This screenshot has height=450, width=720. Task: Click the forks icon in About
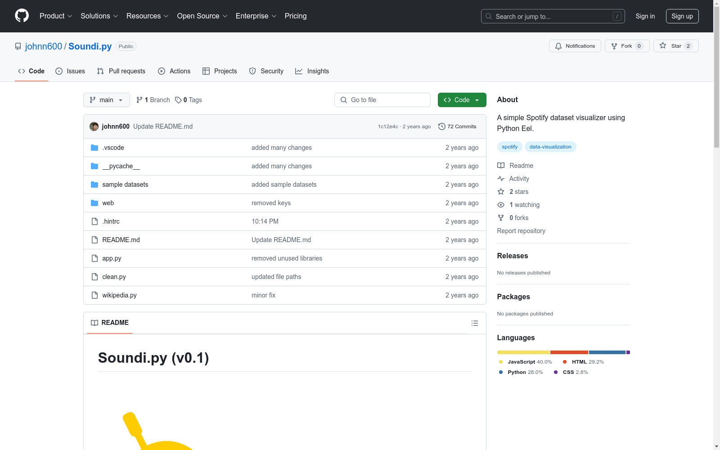click(501, 218)
